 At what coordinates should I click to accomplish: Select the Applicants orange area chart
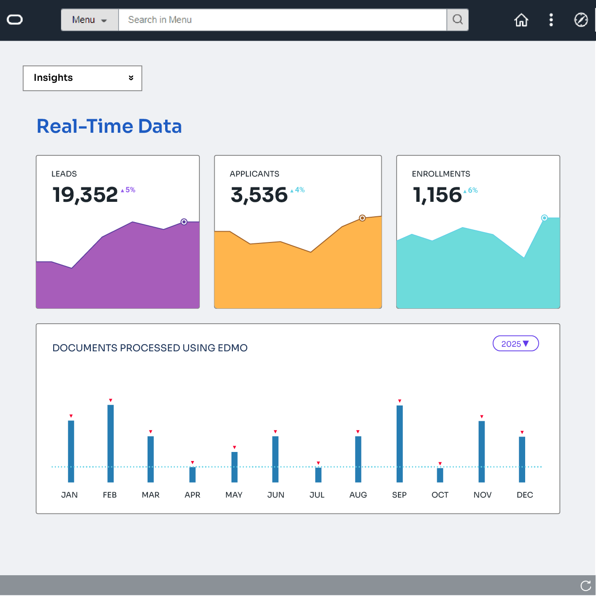298,275
